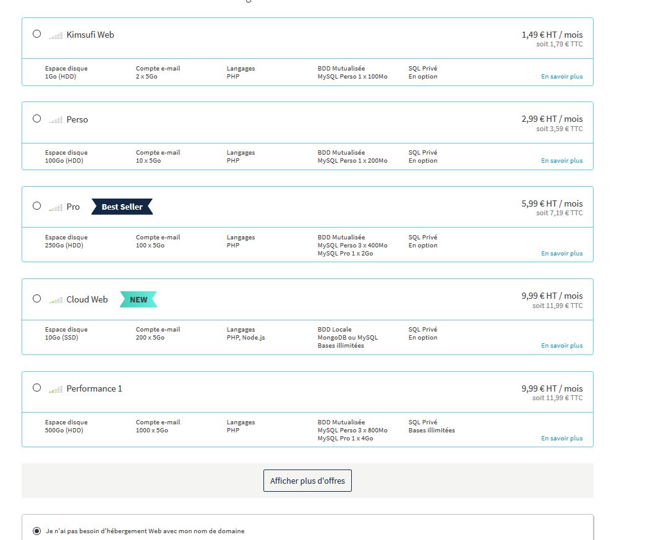Open En savoir plus for Kimsufi Web
This screenshot has height=540, width=653.
[562, 76]
